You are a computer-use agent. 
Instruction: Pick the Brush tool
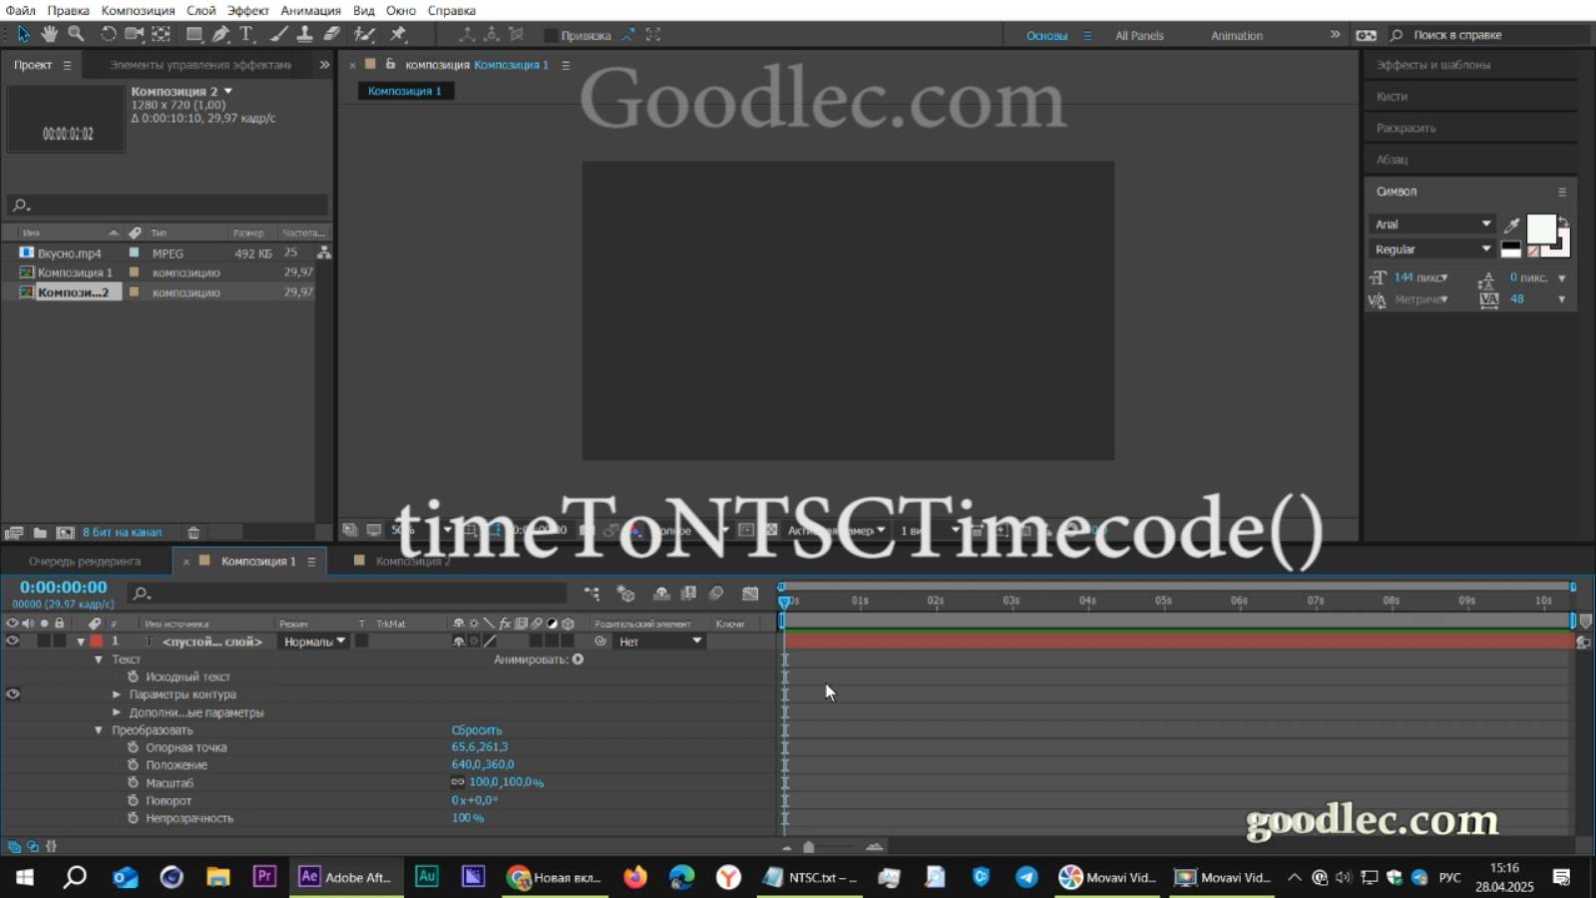(276, 34)
